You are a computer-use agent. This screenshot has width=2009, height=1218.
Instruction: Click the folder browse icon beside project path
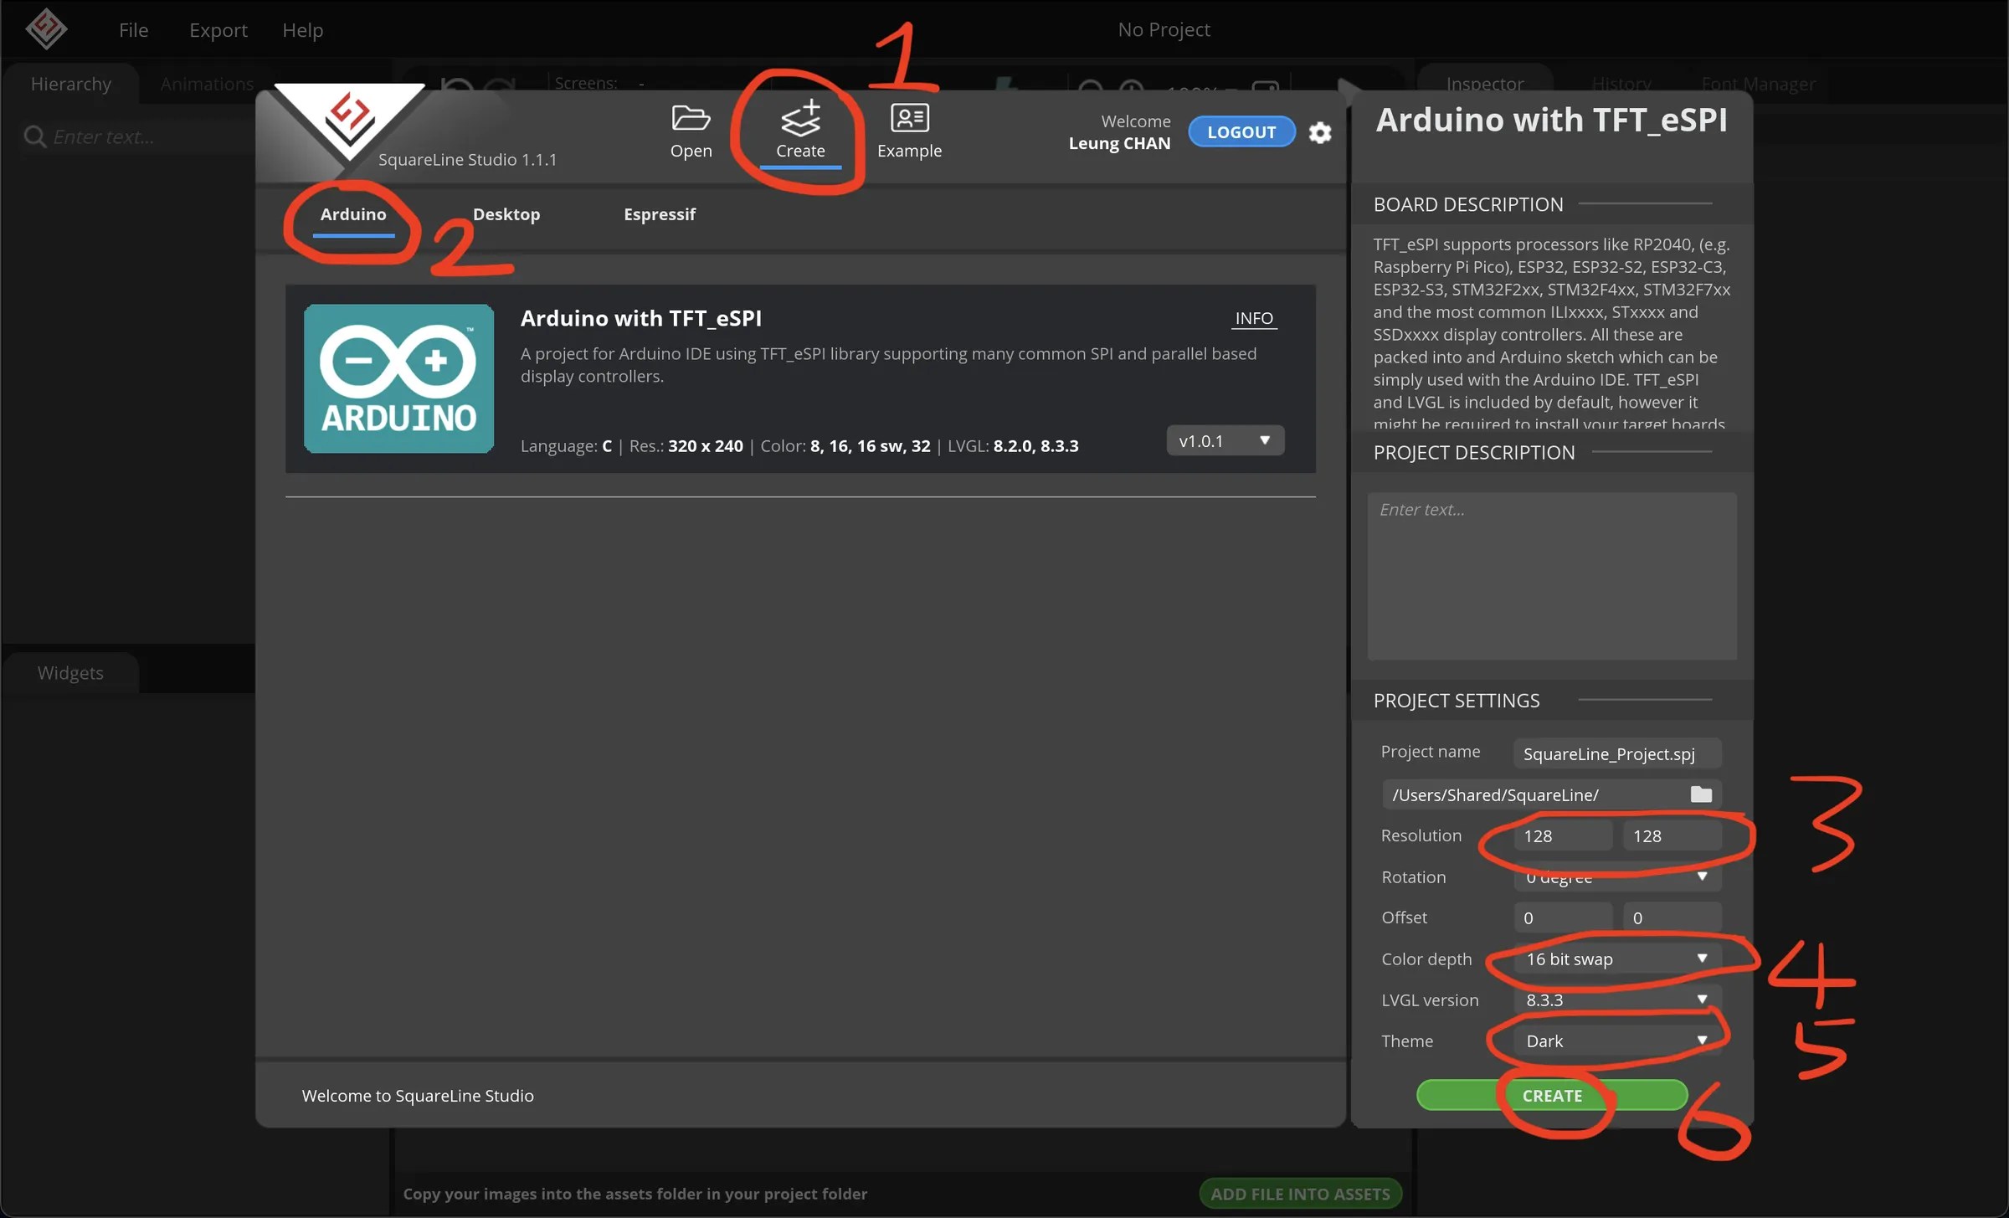click(1700, 794)
